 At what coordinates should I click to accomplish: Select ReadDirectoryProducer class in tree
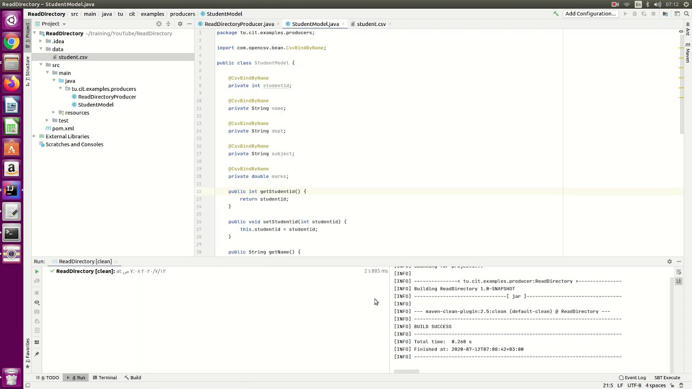(107, 97)
